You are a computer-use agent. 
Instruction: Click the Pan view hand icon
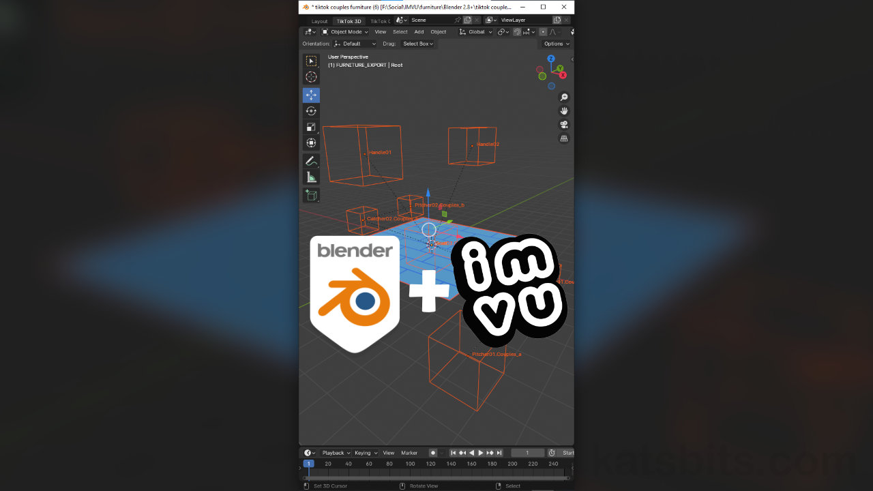564,111
